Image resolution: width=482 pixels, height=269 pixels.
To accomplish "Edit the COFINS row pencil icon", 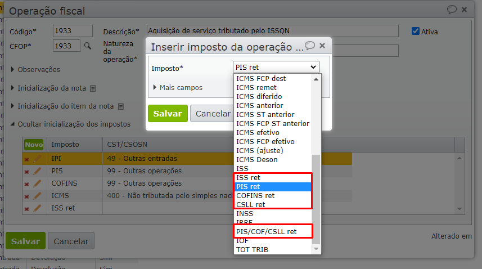I will point(37,183).
